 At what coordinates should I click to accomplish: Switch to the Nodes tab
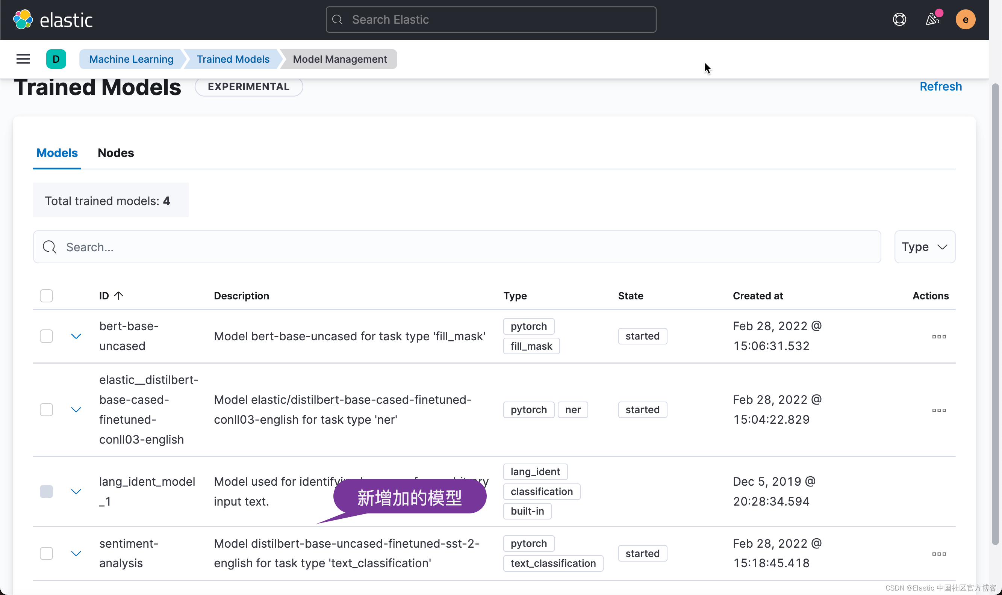(115, 153)
